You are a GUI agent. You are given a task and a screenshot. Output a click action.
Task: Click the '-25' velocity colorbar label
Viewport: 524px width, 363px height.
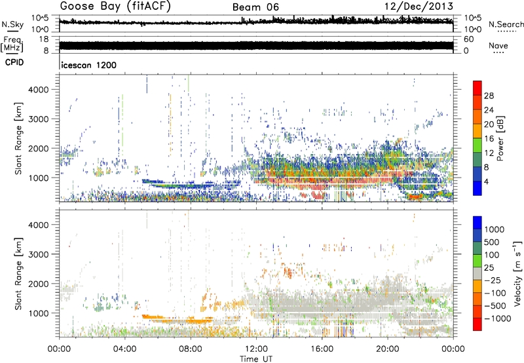tap(493, 280)
